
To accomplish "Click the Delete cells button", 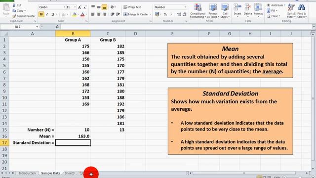I will [x=248, y=10].
